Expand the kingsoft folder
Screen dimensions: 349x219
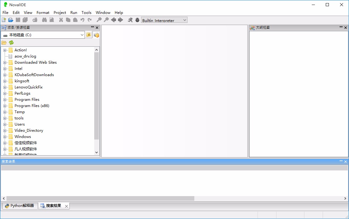point(5,81)
